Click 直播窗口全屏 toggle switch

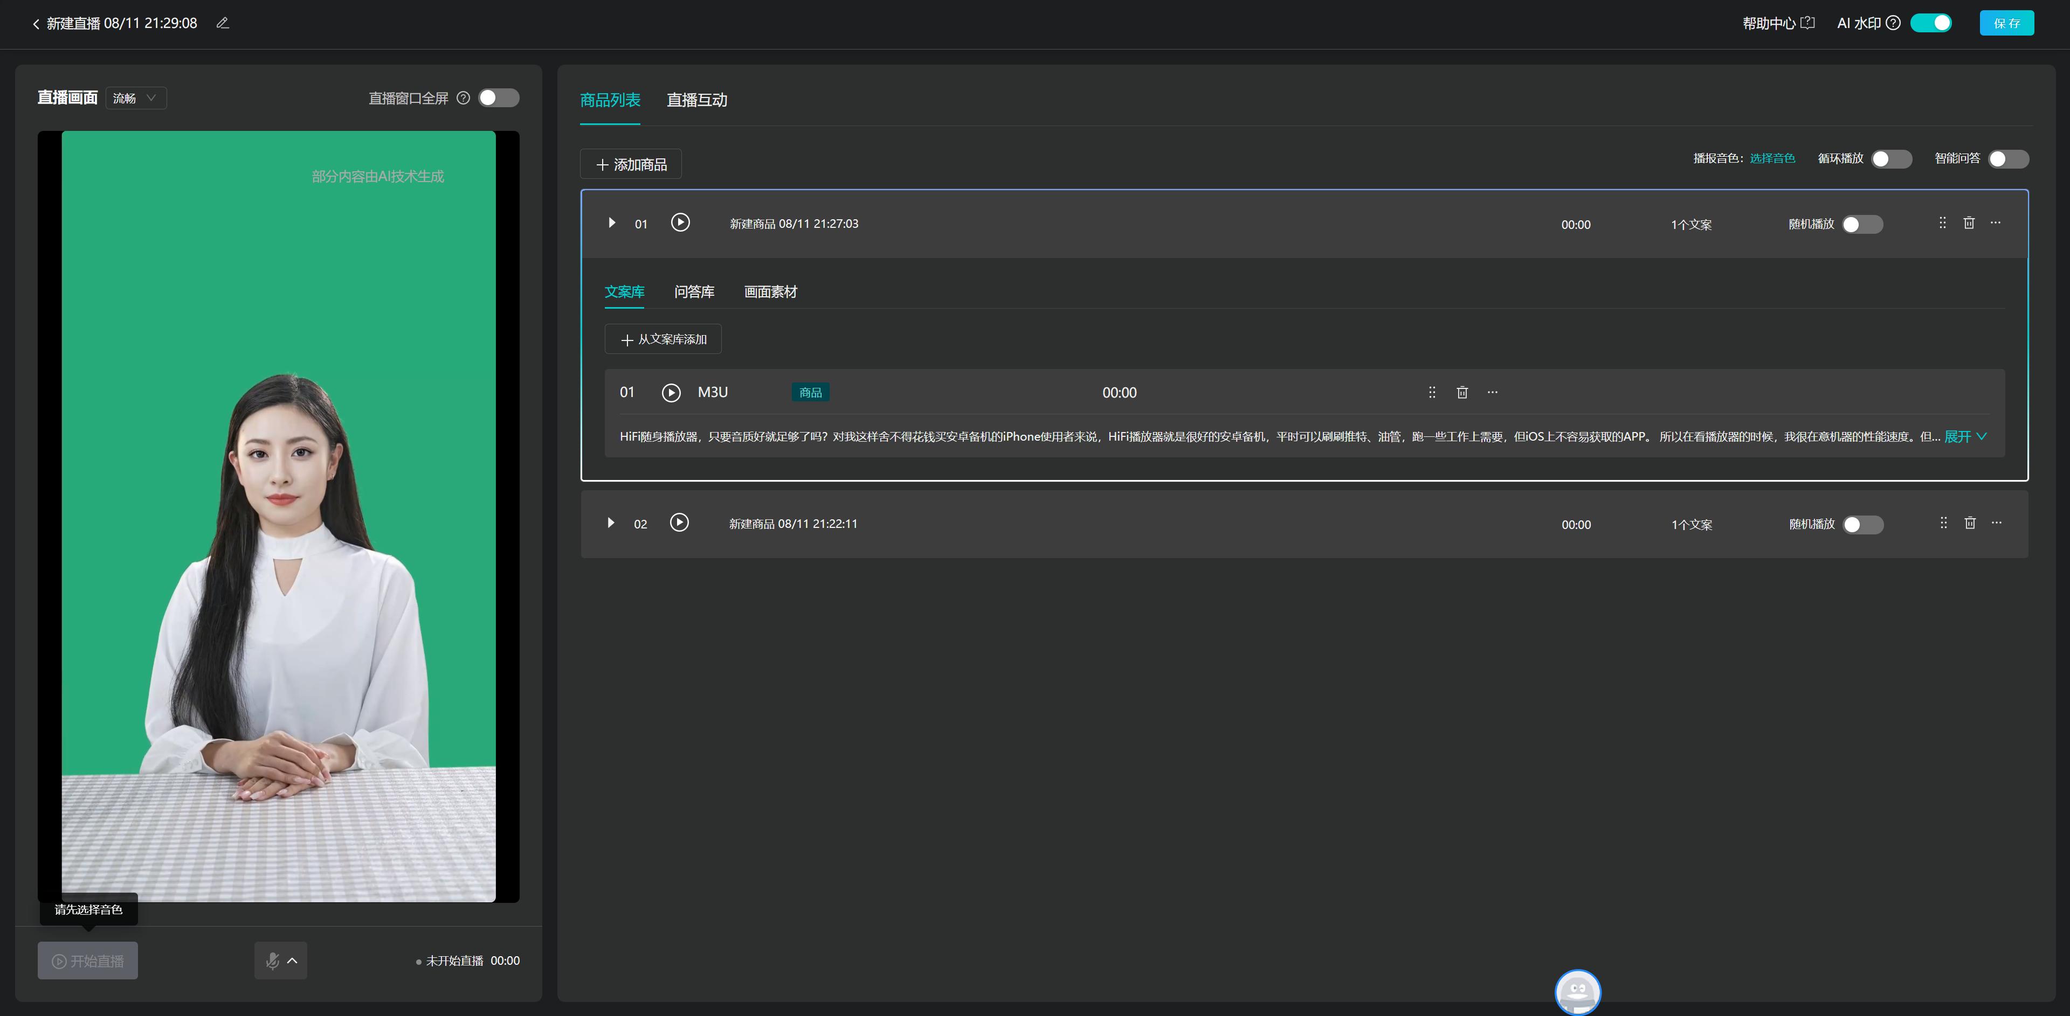503,98
